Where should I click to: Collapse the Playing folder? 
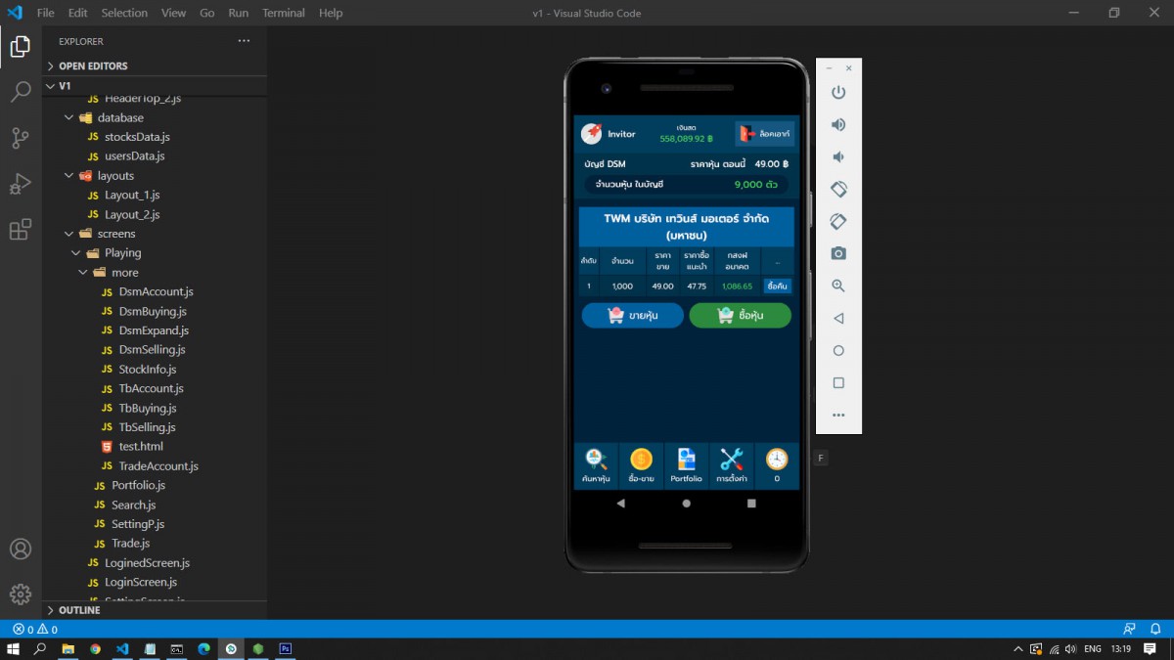[x=123, y=253]
